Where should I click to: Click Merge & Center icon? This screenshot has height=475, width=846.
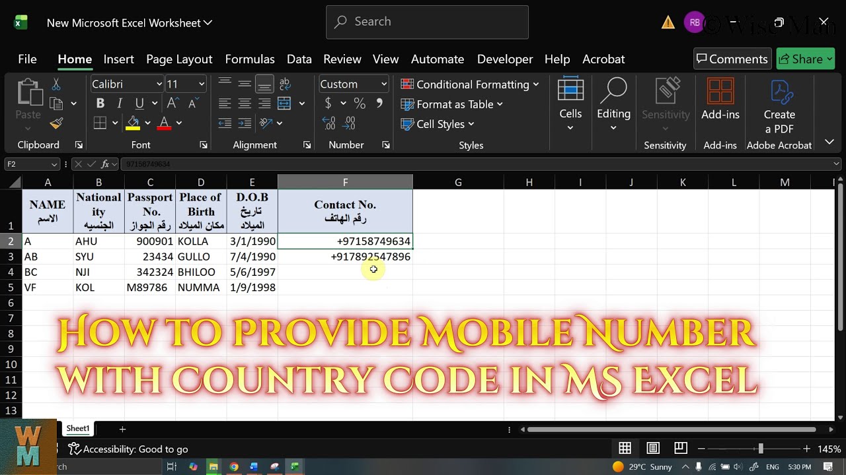[285, 104]
